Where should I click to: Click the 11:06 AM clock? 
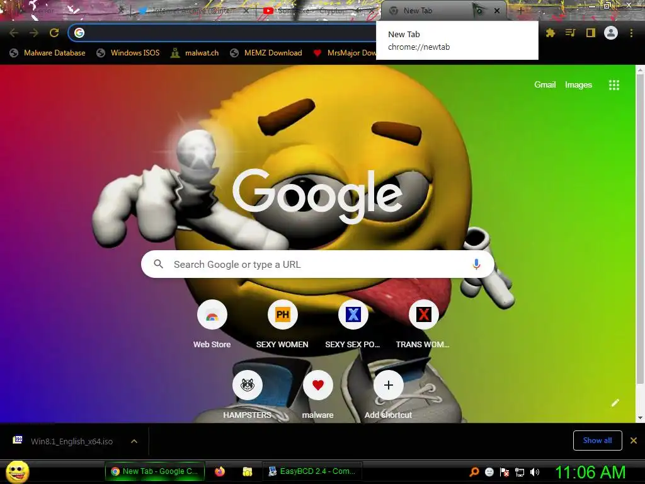click(x=590, y=472)
